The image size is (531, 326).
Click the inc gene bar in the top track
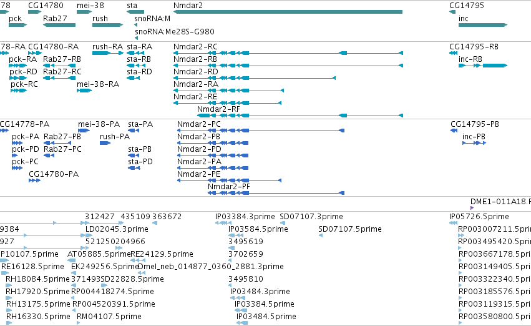tap(483, 25)
